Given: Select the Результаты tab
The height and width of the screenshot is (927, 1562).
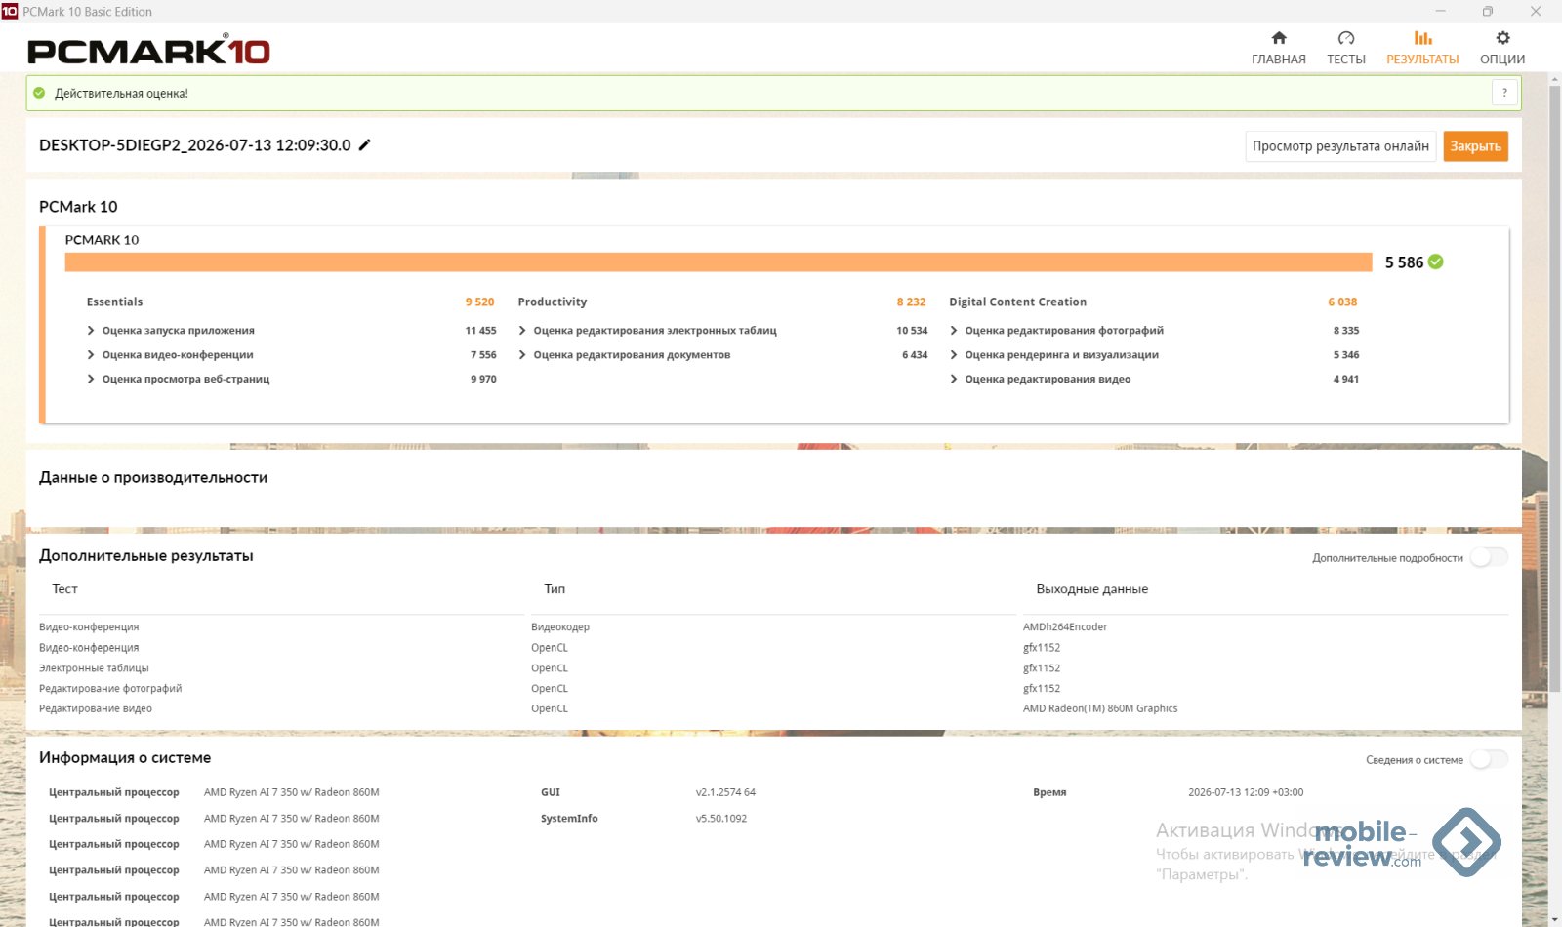Looking at the screenshot, I should [1422, 48].
